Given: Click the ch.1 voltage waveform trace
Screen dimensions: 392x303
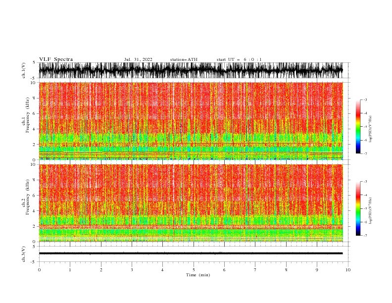Looking at the screenshot, I should click(x=191, y=70).
